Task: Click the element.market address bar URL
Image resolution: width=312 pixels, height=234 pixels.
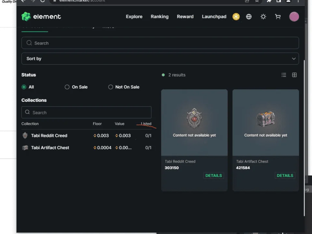Action: [x=82, y=1]
